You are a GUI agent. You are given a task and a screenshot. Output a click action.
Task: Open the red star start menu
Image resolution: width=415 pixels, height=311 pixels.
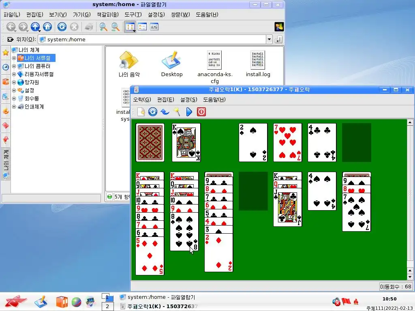(x=16, y=301)
